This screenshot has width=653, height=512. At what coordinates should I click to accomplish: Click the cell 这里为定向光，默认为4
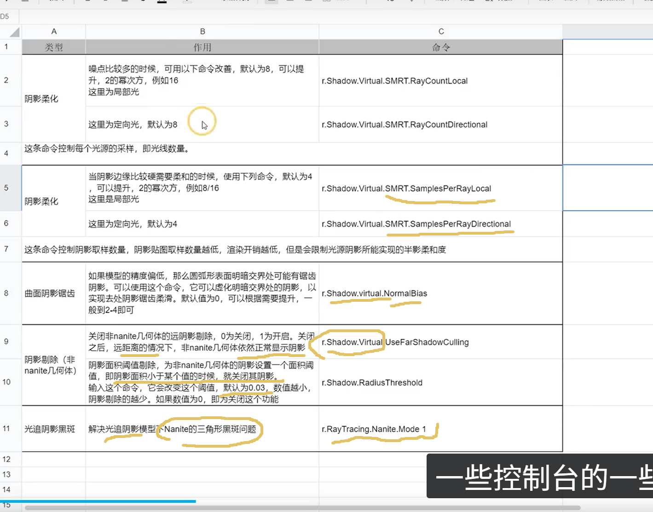tap(202, 224)
